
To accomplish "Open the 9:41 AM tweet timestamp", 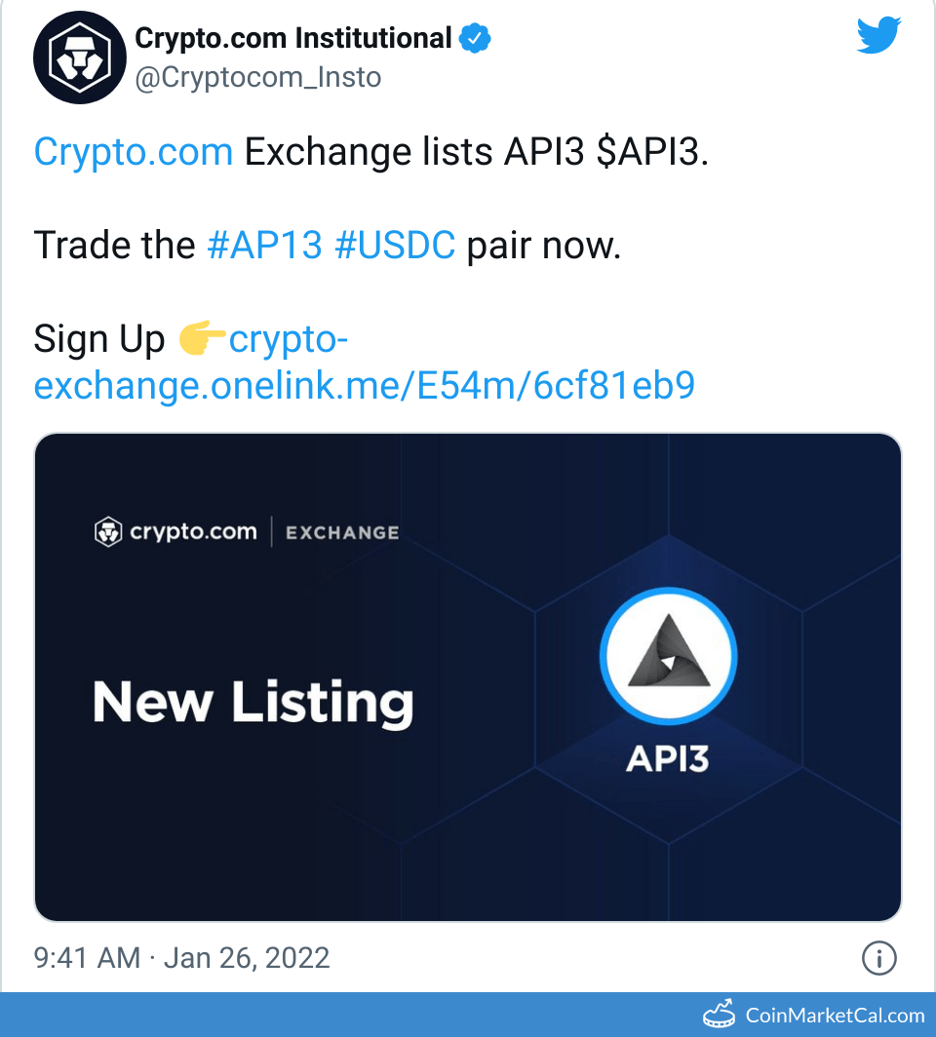I will (x=87, y=957).
